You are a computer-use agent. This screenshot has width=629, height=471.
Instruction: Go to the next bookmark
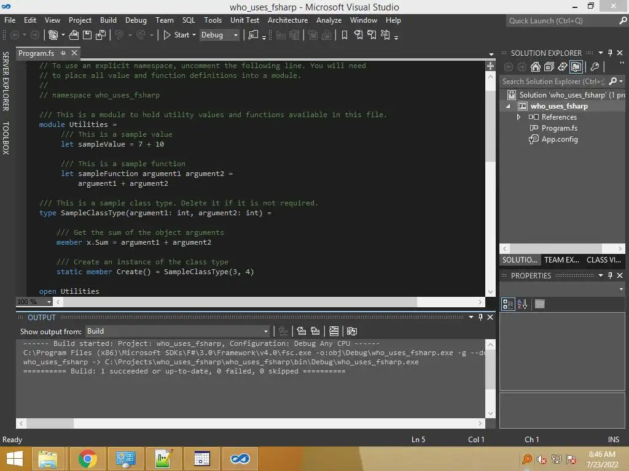coord(372,35)
